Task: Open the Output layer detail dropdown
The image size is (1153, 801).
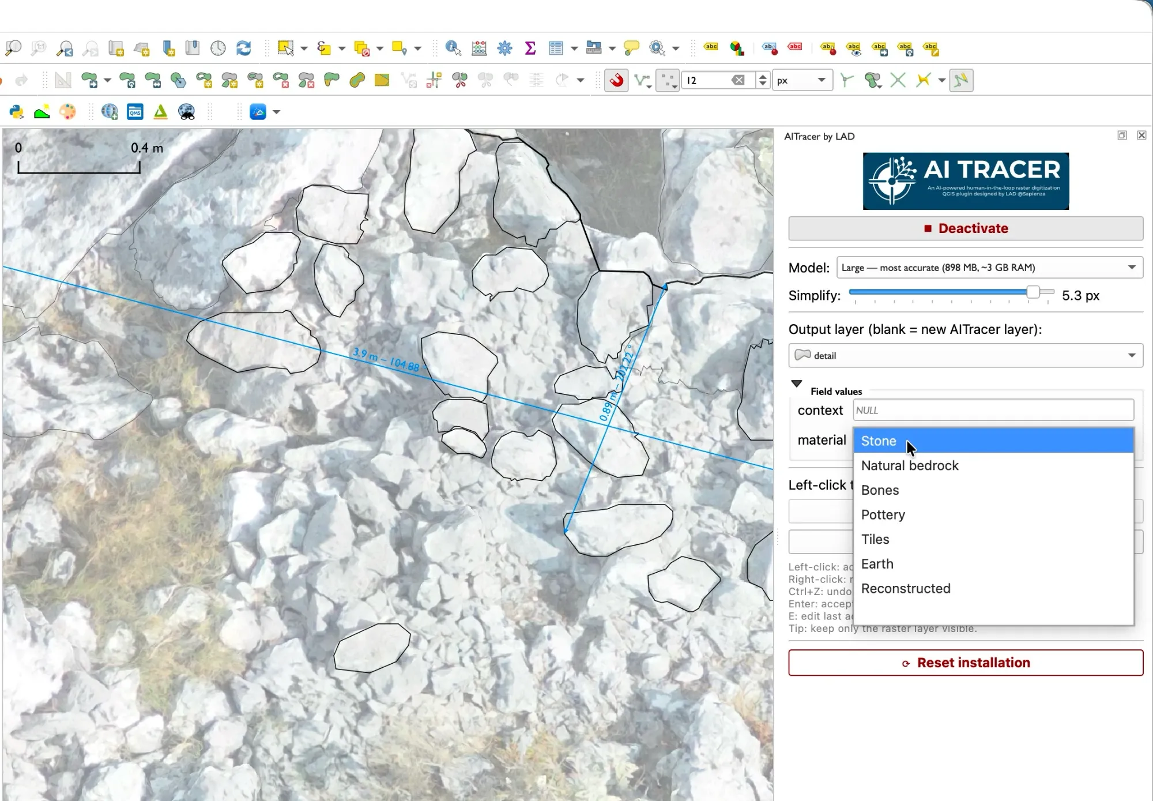Action: 966,355
